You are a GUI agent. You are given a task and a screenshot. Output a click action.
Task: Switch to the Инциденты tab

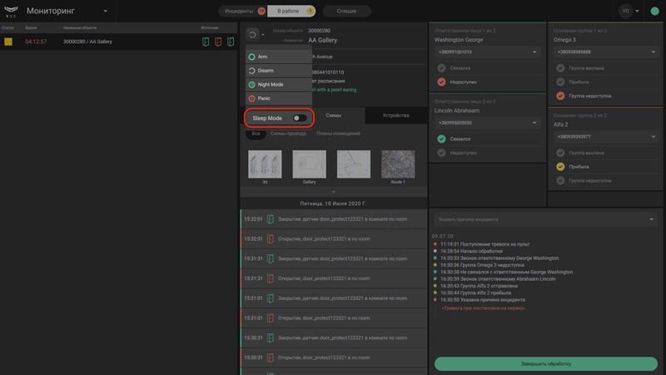coord(242,11)
